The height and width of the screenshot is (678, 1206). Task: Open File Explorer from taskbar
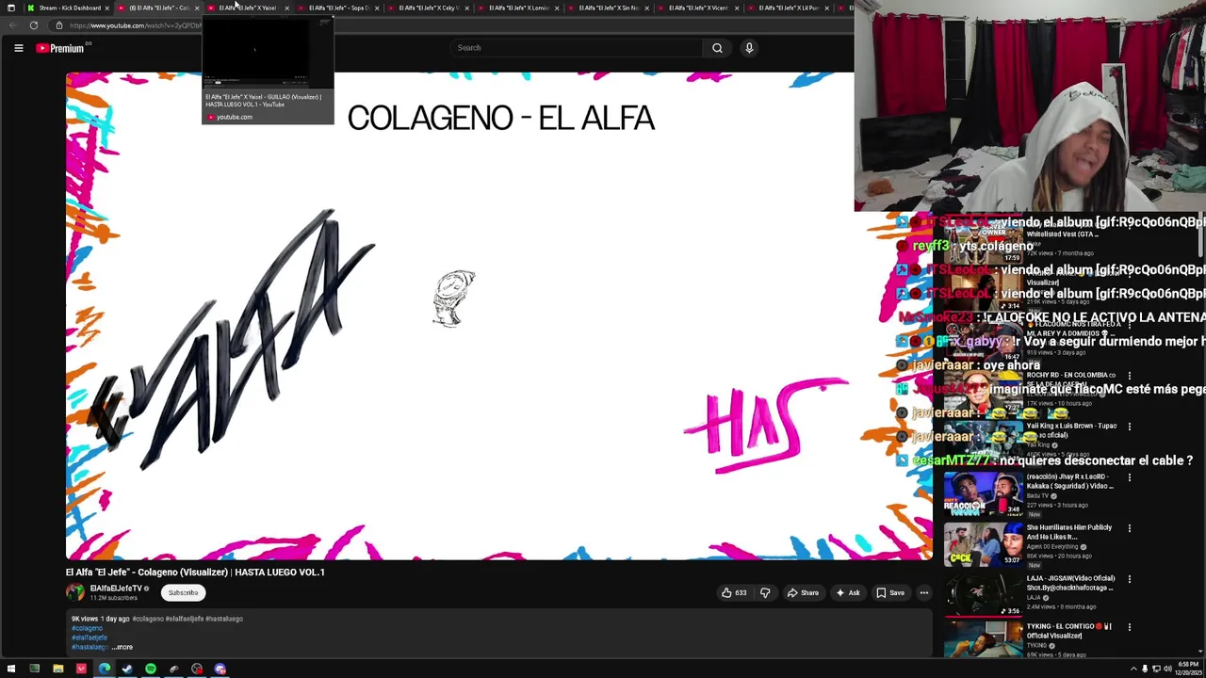click(57, 670)
